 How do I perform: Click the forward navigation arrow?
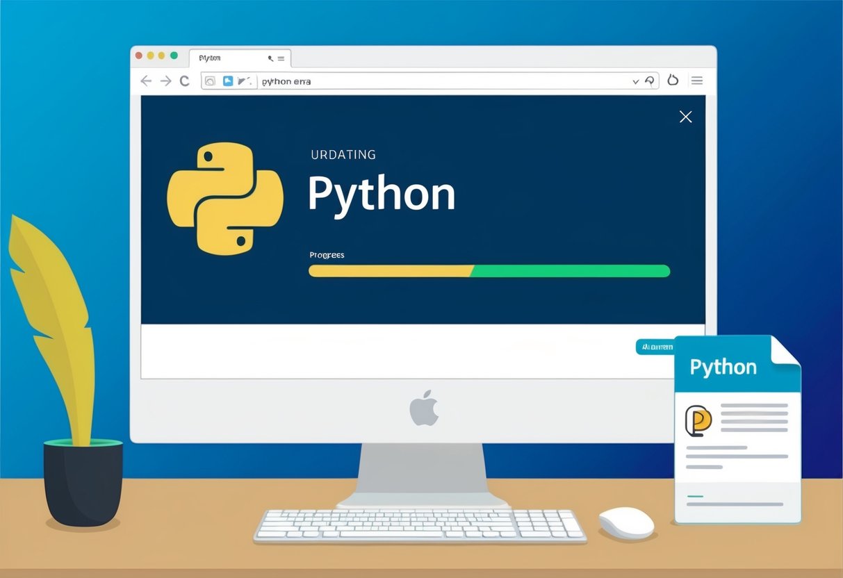click(165, 81)
